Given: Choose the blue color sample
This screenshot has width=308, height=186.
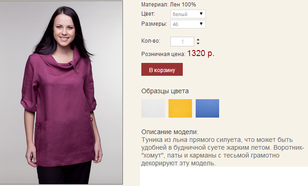Looking at the screenshot, I should [208, 108].
